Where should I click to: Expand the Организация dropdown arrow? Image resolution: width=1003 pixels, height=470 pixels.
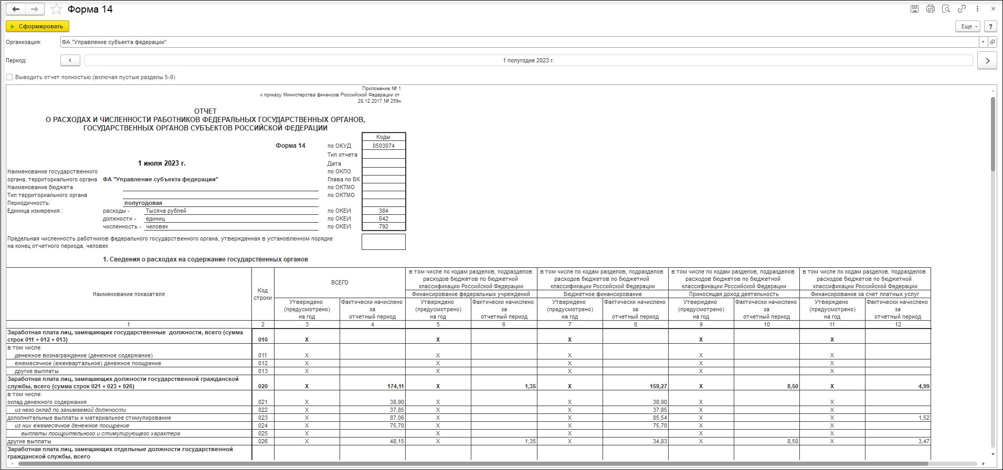click(x=983, y=42)
